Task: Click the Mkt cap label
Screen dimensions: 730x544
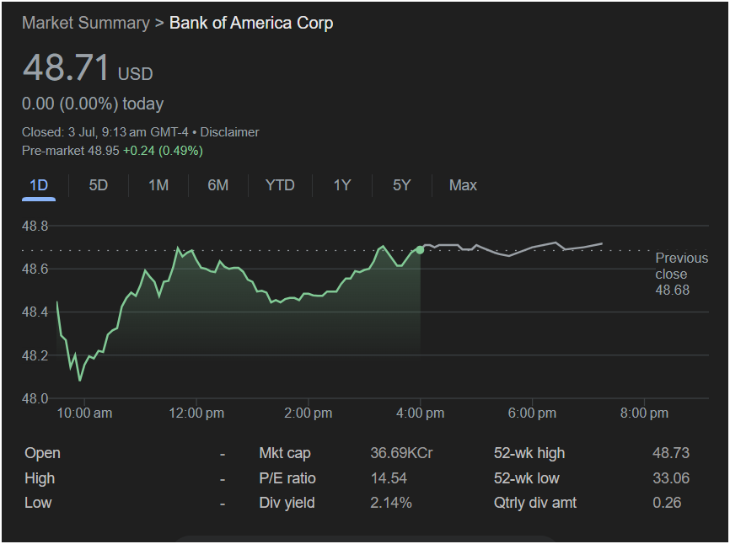Action: click(x=285, y=453)
